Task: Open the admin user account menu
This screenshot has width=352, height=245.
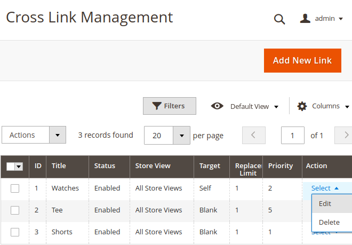Action: tap(321, 19)
